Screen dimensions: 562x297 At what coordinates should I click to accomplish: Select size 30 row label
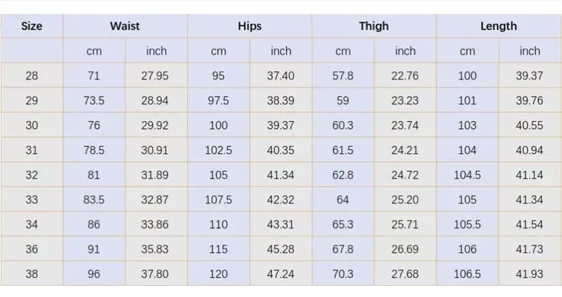[x=32, y=125]
